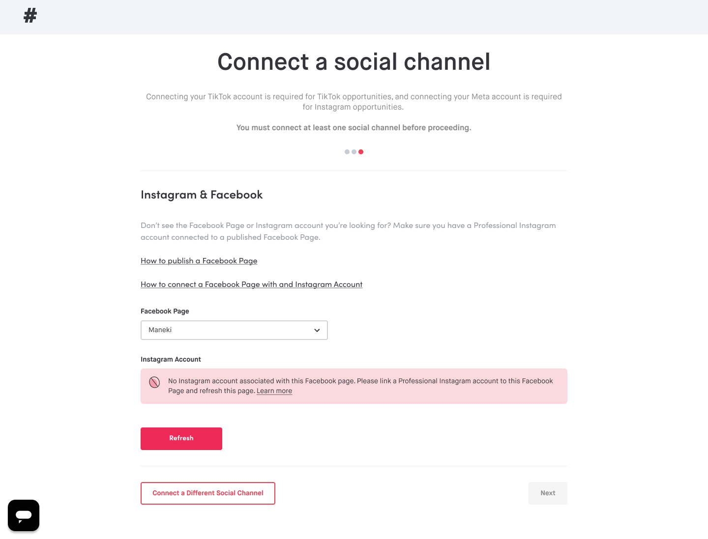Expand the Facebook Page dropdown chevron
708x539 pixels.
tap(317, 330)
